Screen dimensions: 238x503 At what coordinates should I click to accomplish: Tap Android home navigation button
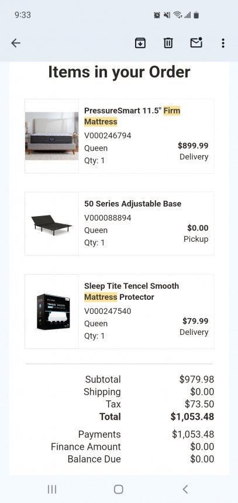[119, 489]
